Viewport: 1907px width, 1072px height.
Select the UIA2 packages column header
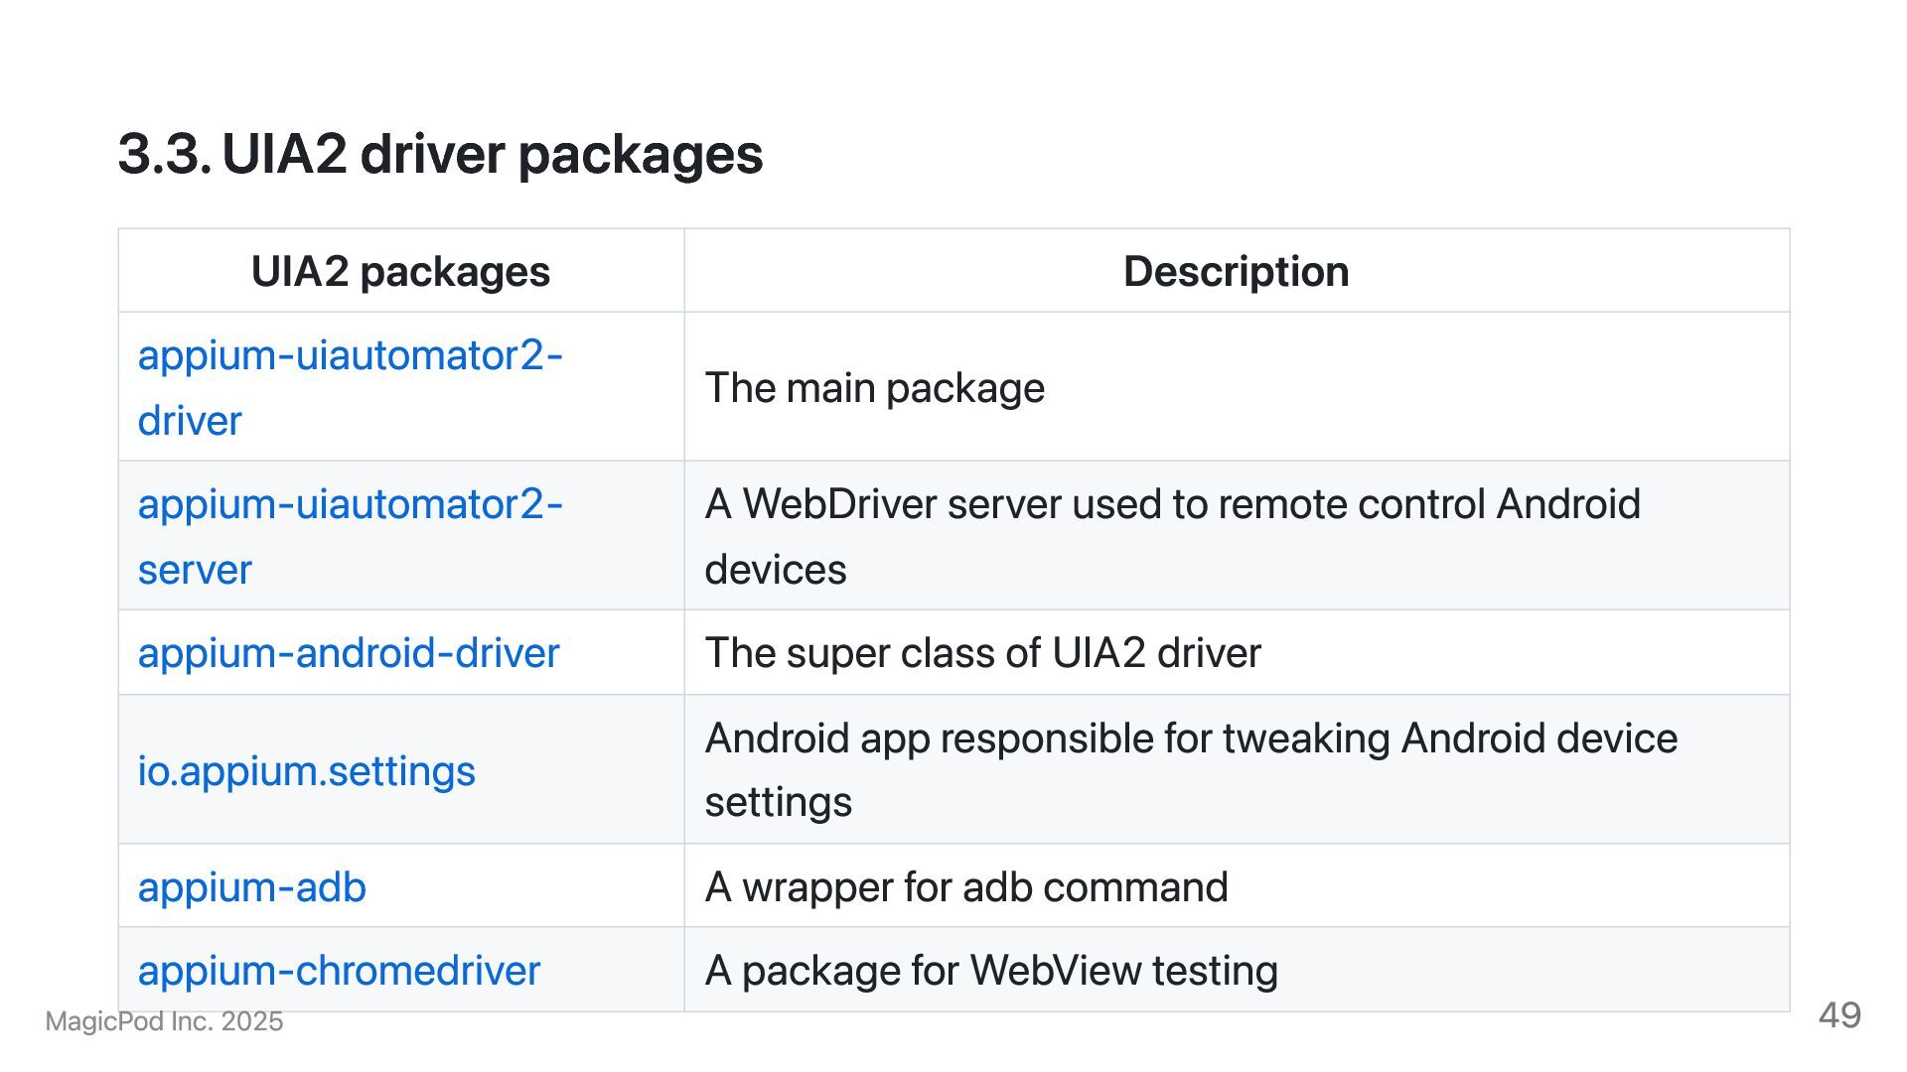point(400,271)
